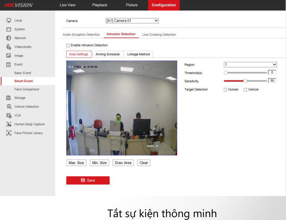Click the Draw Area button
This screenshot has width=286, height=220.
[123, 163]
